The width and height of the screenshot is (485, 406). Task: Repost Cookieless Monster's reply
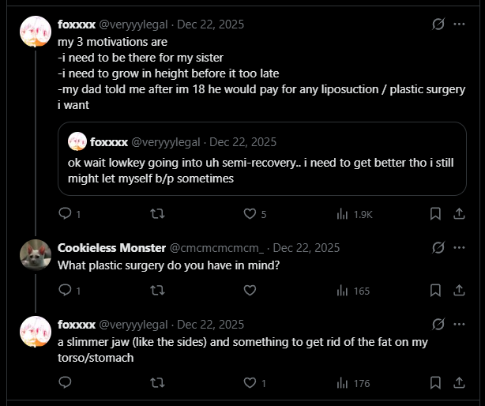point(157,291)
